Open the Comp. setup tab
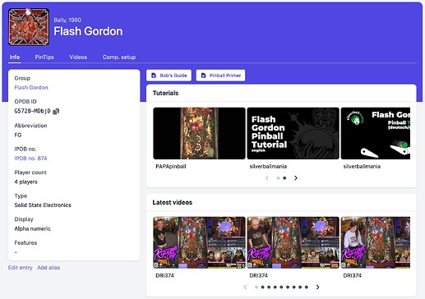425x299 pixels. click(119, 57)
